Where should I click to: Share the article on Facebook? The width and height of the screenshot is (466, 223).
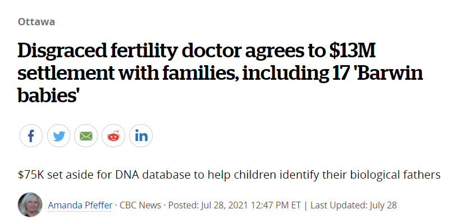click(31, 136)
